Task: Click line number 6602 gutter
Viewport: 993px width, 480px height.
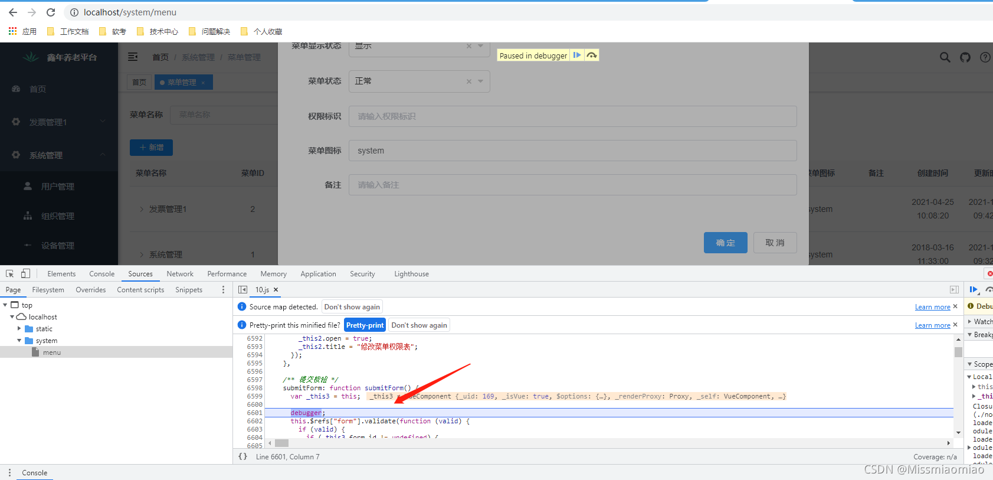Action: (255, 421)
